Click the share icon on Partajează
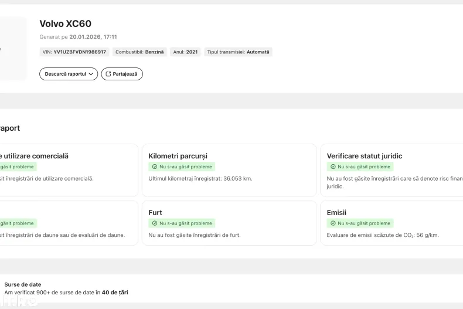The width and height of the screenshot is (463, 309). click(108, 74)
